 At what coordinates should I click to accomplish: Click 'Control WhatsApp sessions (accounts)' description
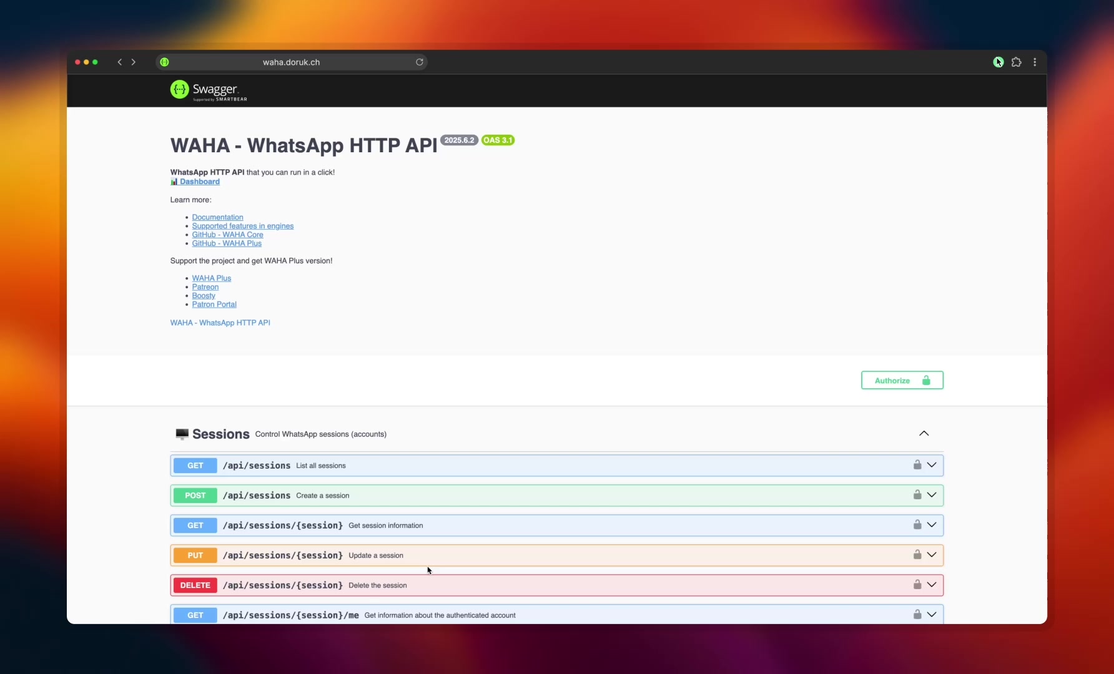pos(321,434)
